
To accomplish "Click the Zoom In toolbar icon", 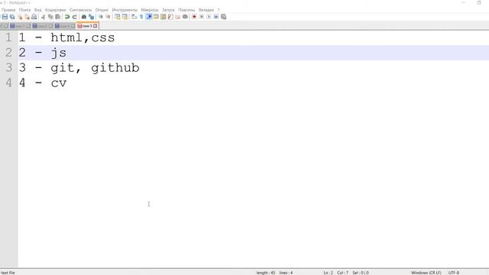I will (100, 17).
